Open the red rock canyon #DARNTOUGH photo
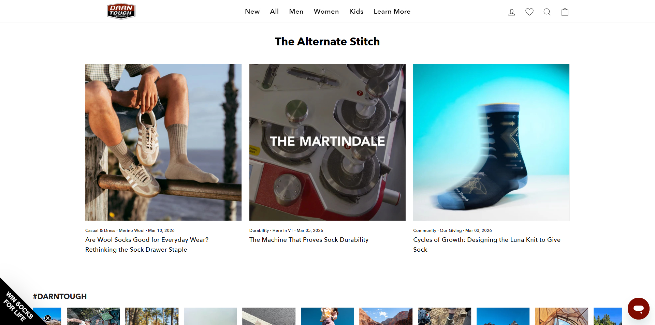Image resolution: width=655 pixels, height=325 pixels. point(386,316)
